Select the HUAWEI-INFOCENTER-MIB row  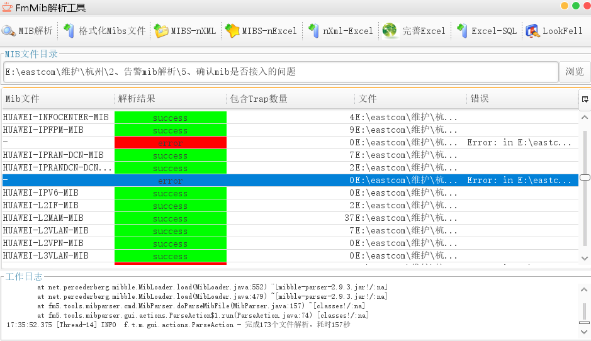[x=290, y=118]
